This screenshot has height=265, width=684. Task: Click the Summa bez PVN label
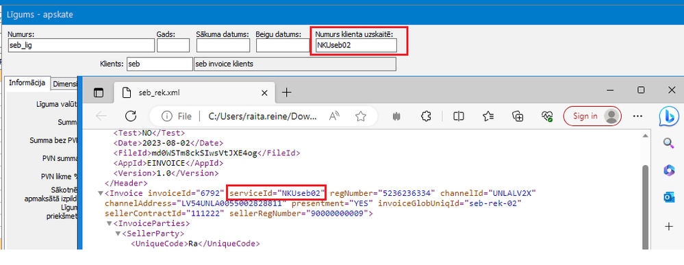53,140
